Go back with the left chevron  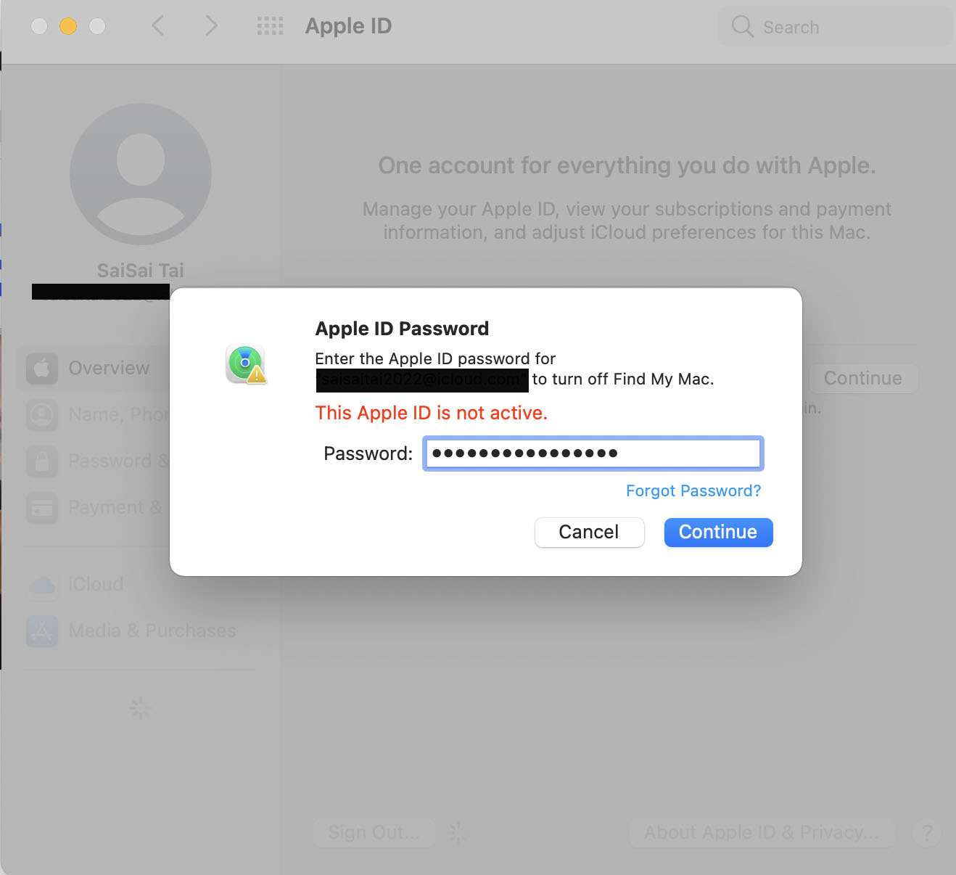coord(157,26)
